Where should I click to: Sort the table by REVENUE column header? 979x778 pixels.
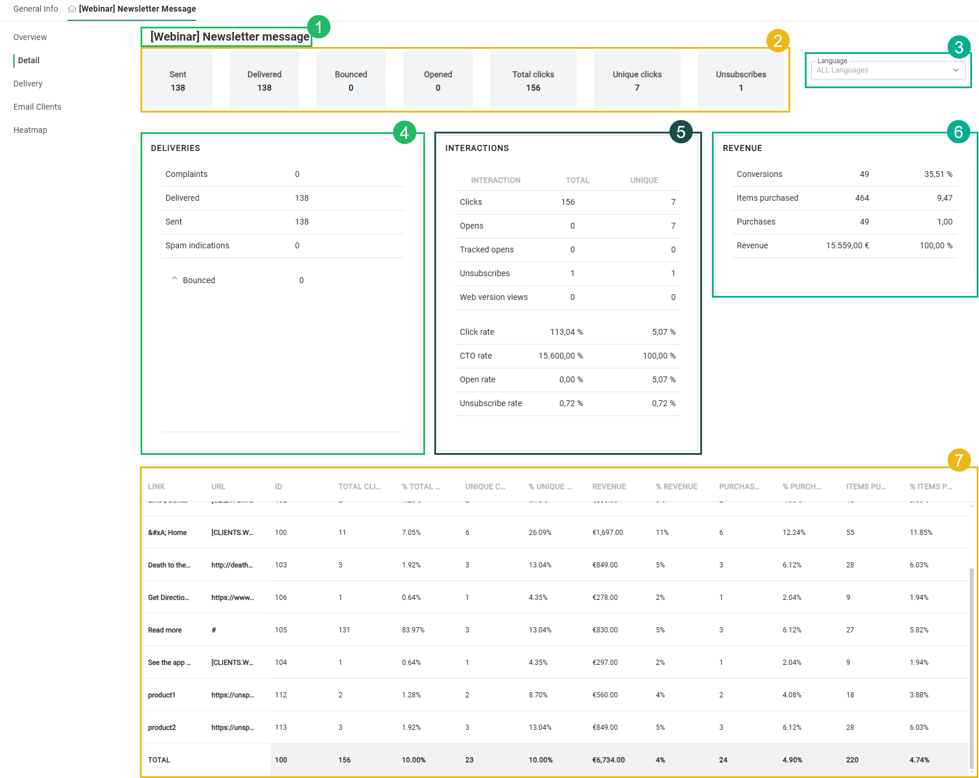[x=609, y=487]
